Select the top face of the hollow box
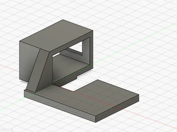The width and height of the screenshot is (177, 132). (56, 35)
